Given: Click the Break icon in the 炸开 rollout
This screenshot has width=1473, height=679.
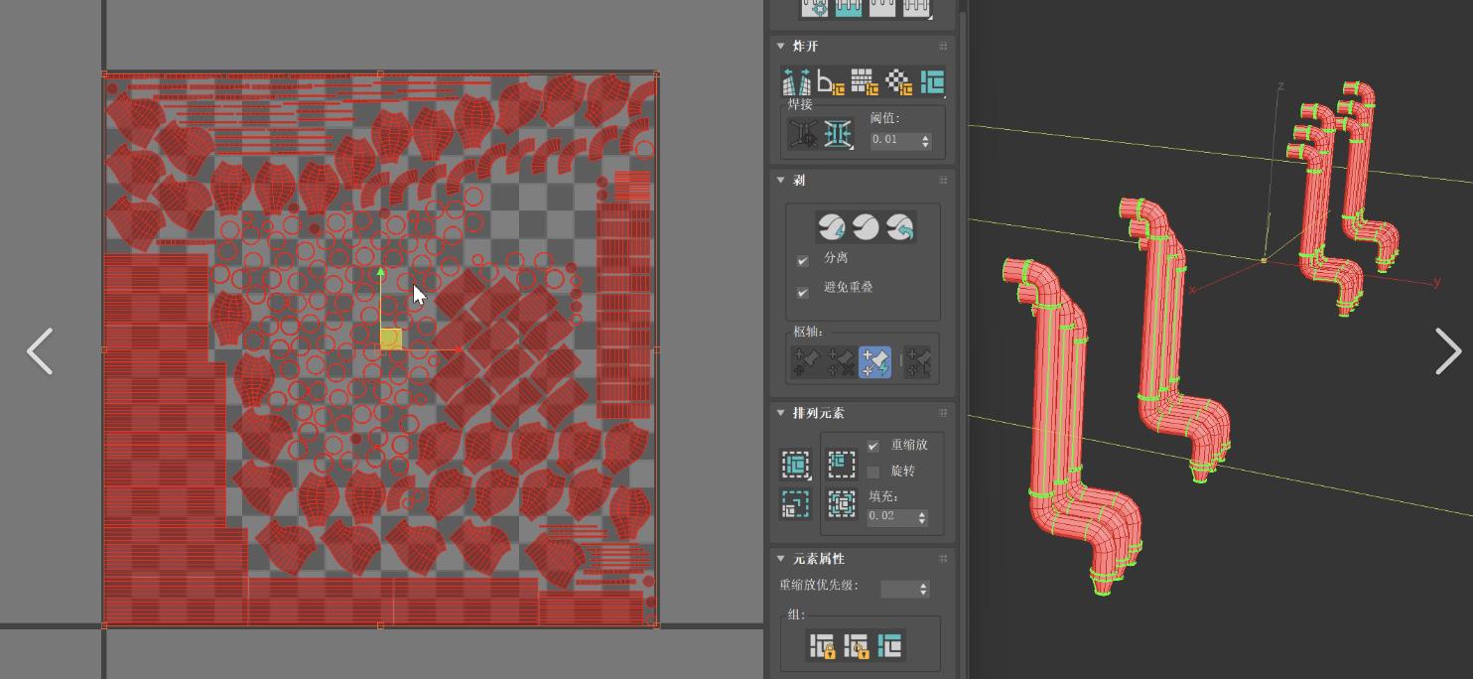Looking at the screenshot, I should [797, 81].
